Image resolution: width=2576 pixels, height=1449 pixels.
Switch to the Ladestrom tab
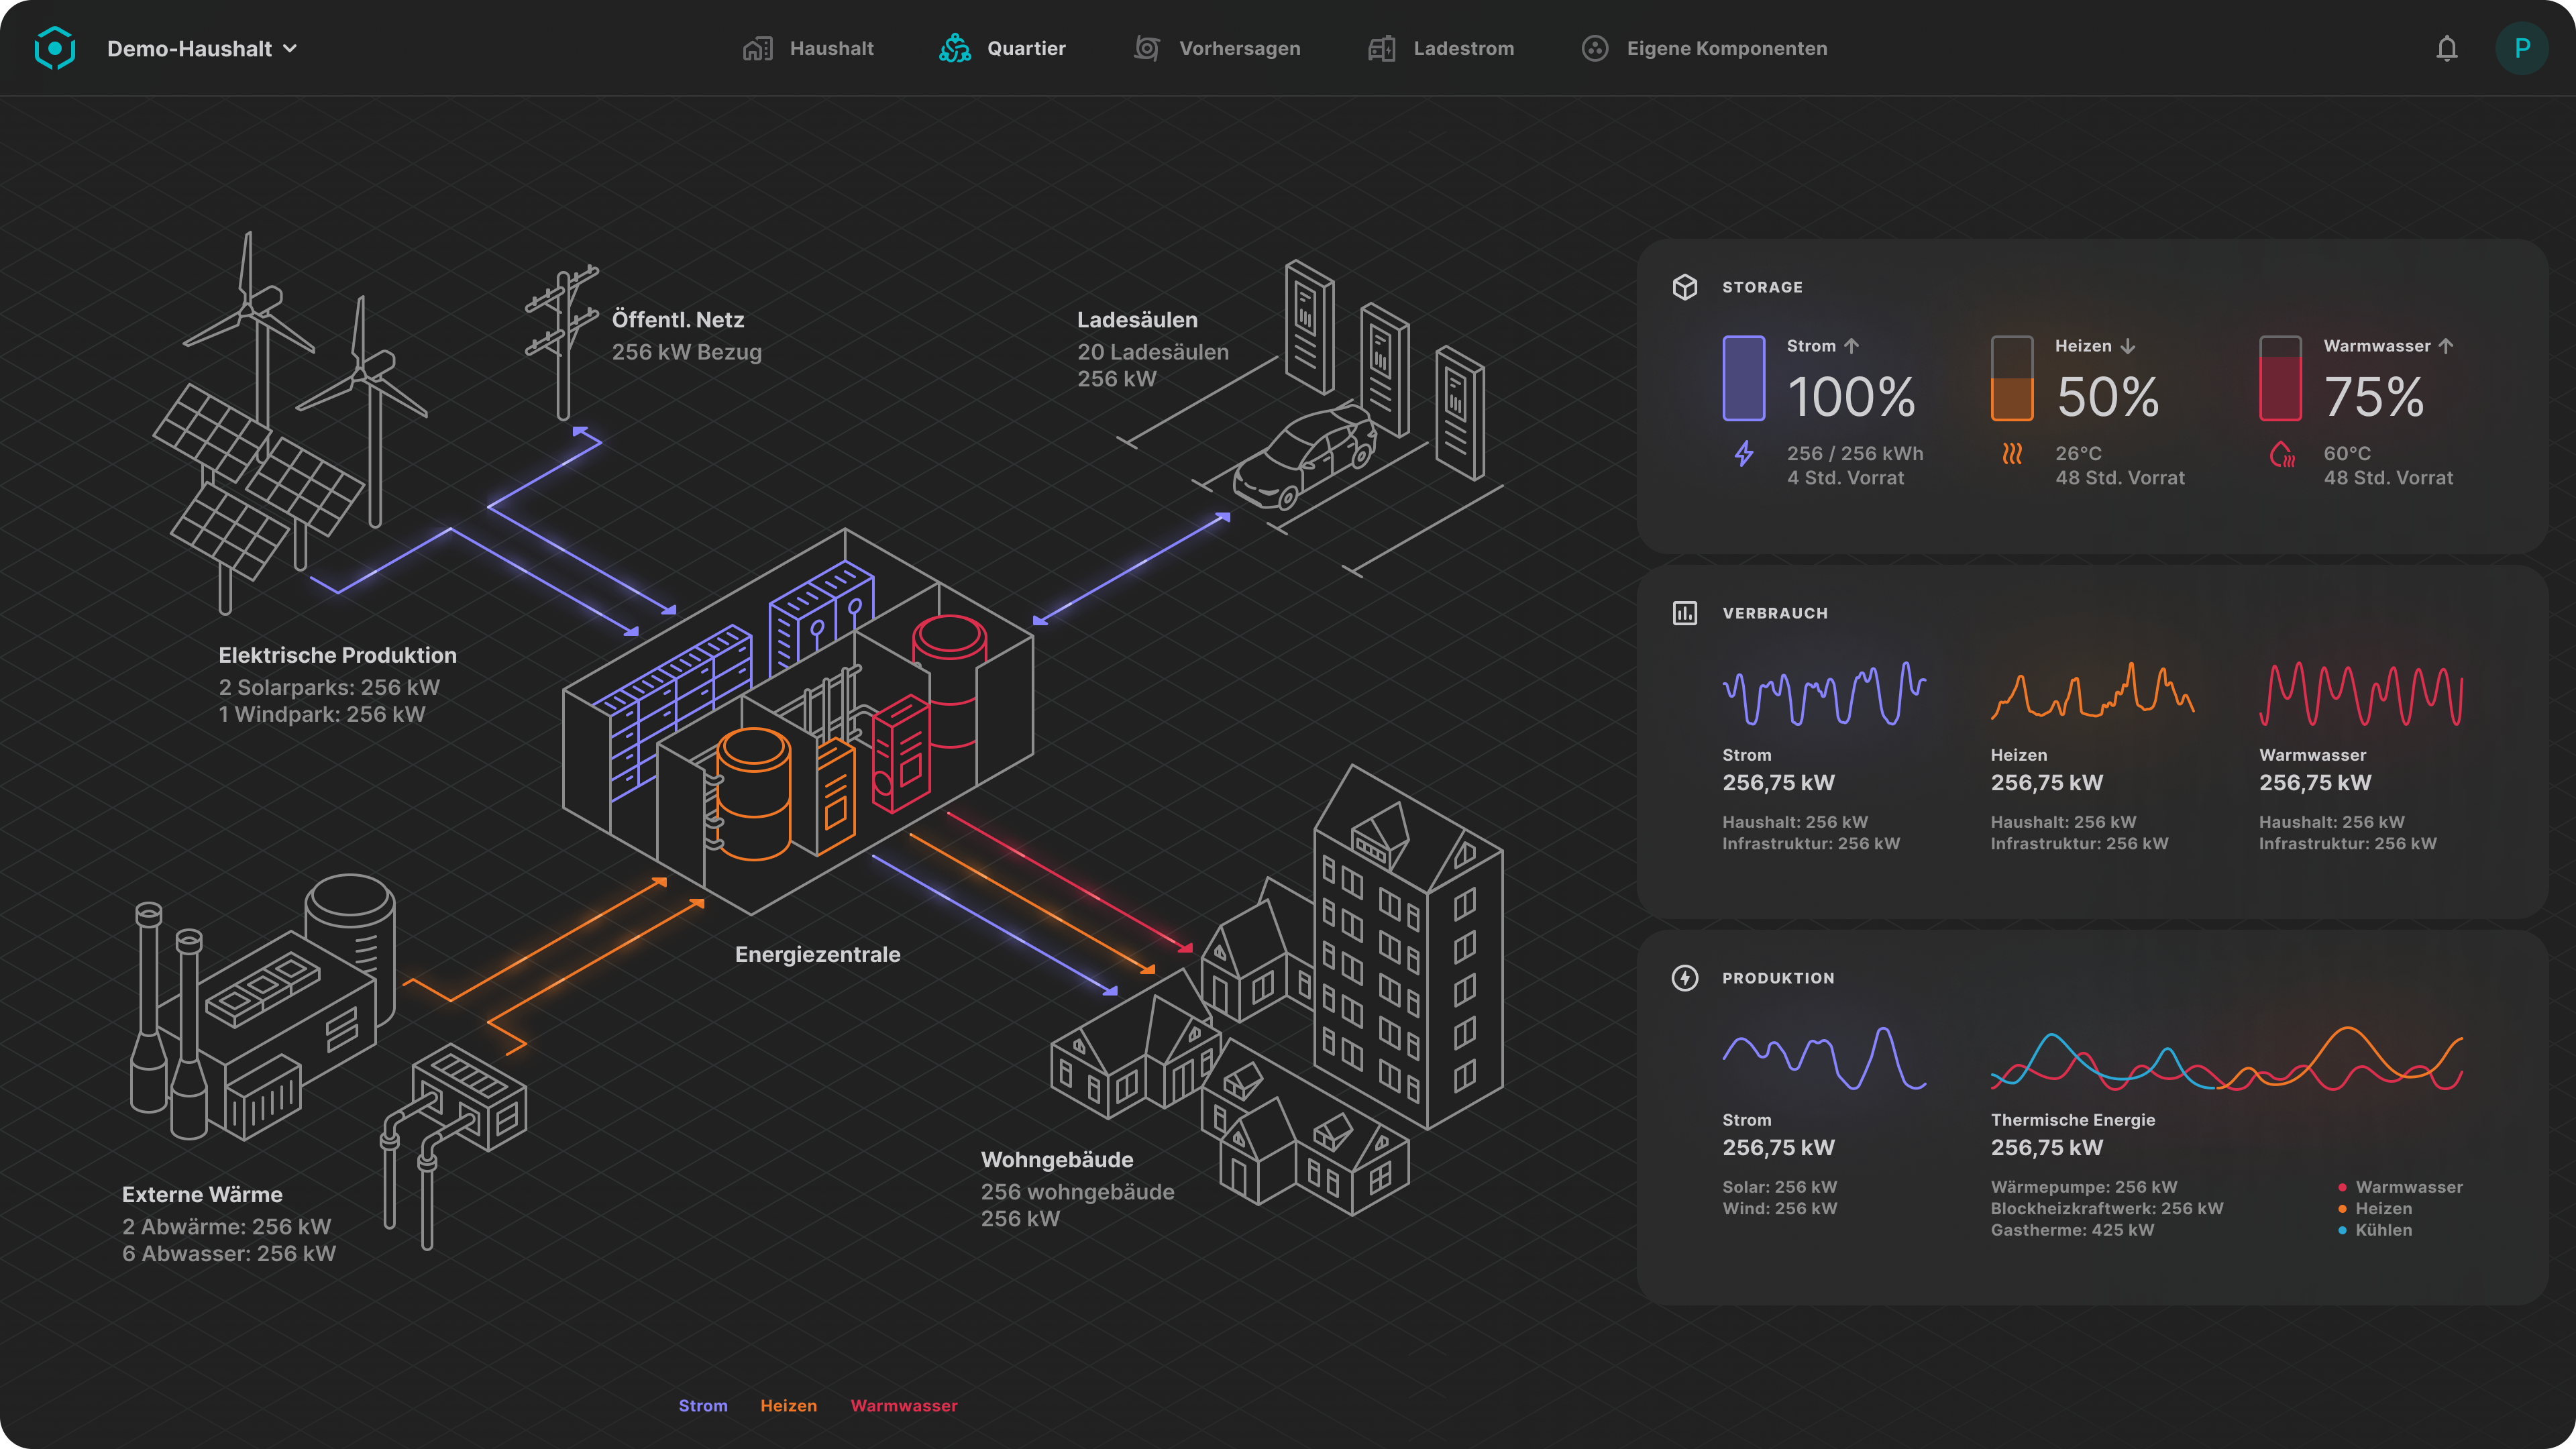click(1441, 48)
